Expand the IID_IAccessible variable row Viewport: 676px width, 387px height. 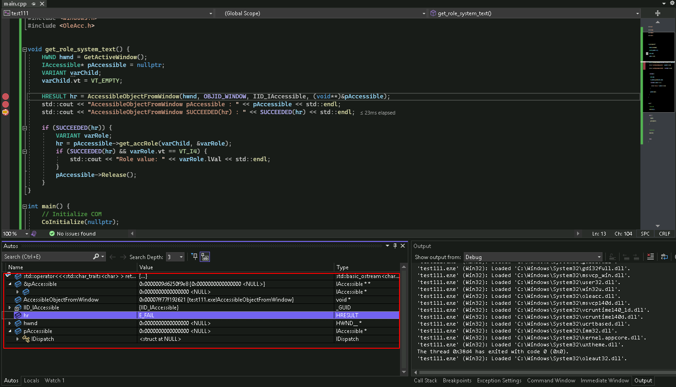coord(10,308)
